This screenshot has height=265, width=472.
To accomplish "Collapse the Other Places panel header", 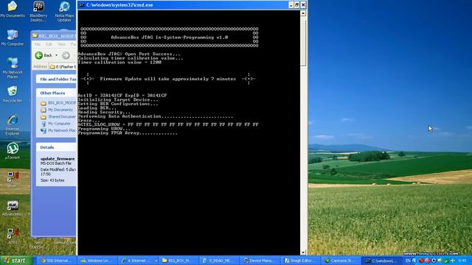I will tap(56, 93).
